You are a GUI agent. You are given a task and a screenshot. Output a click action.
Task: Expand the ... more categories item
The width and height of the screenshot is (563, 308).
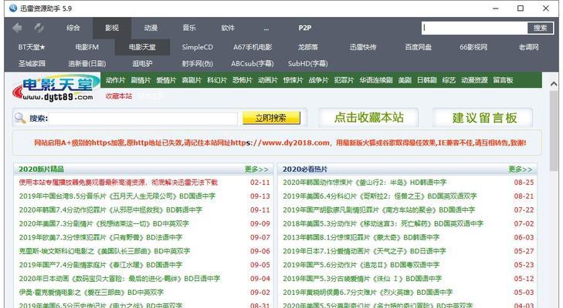click(266, 28)
